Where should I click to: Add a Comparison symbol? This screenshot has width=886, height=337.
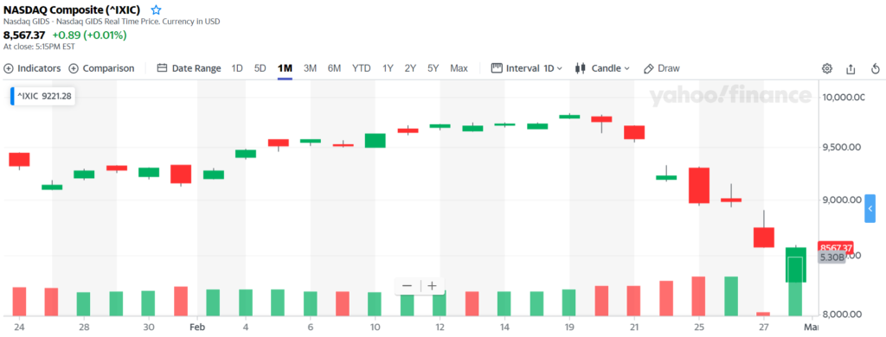102,68
